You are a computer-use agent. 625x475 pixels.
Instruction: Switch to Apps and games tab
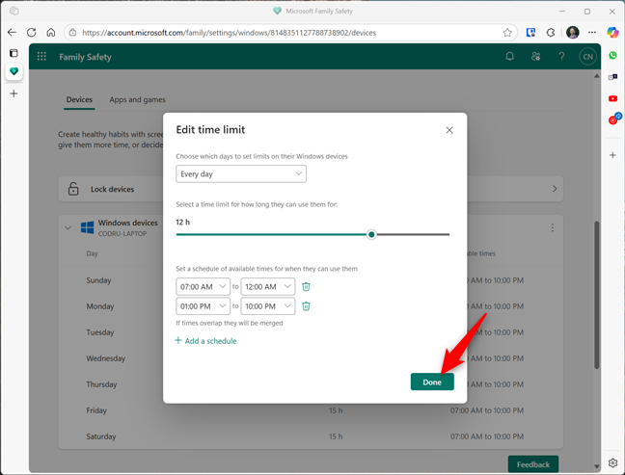coord(138,99)
